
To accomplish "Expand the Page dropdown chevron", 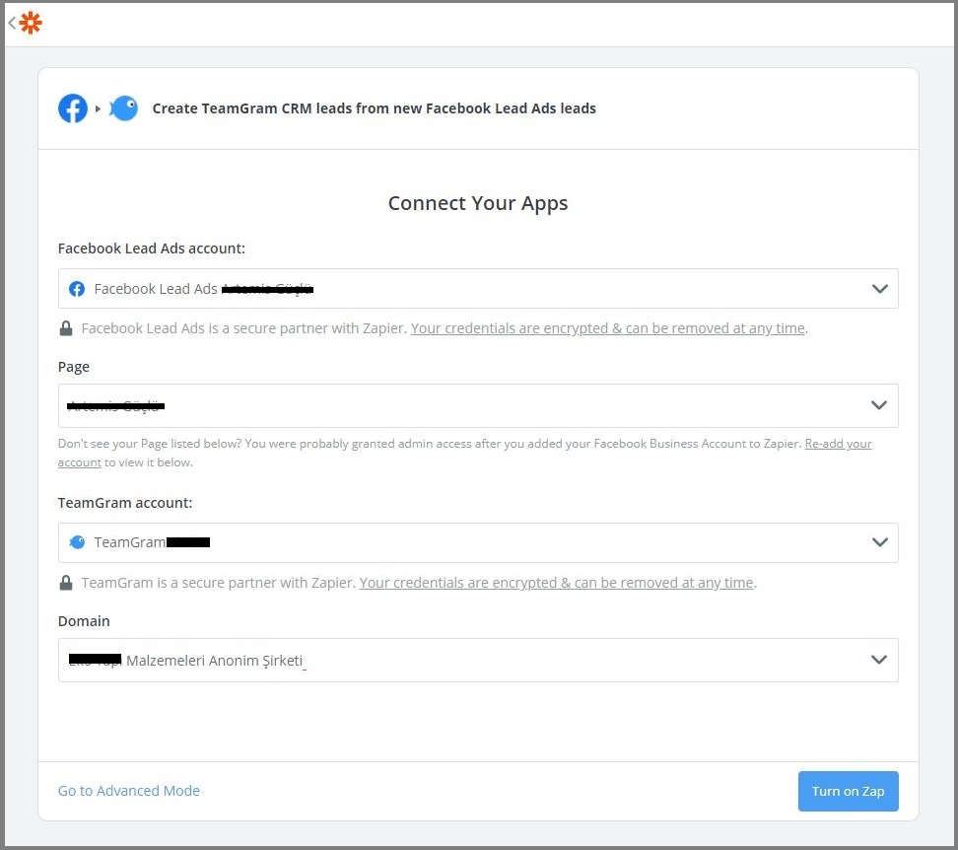I will [878, 405].
